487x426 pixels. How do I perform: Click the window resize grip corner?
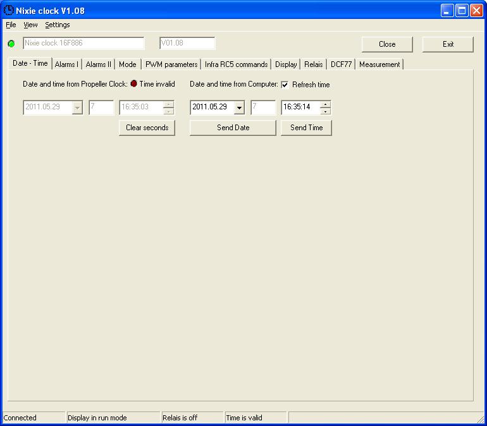coord(481,419)
